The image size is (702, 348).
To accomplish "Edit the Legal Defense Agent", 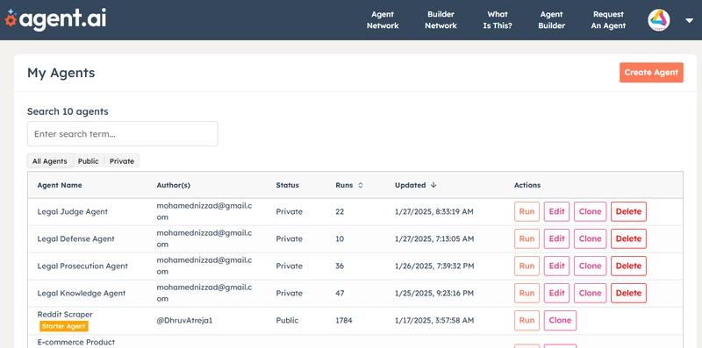I will [x=556, y=238].
